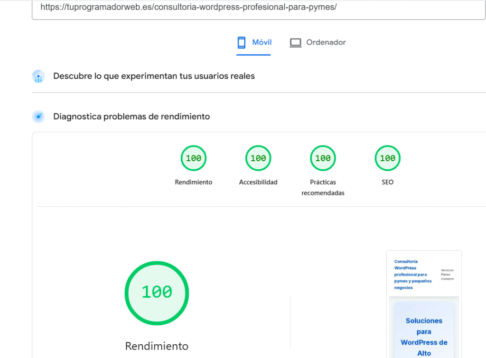Click the blue lab icon next to 'Diagnostica problemas'

38,116
